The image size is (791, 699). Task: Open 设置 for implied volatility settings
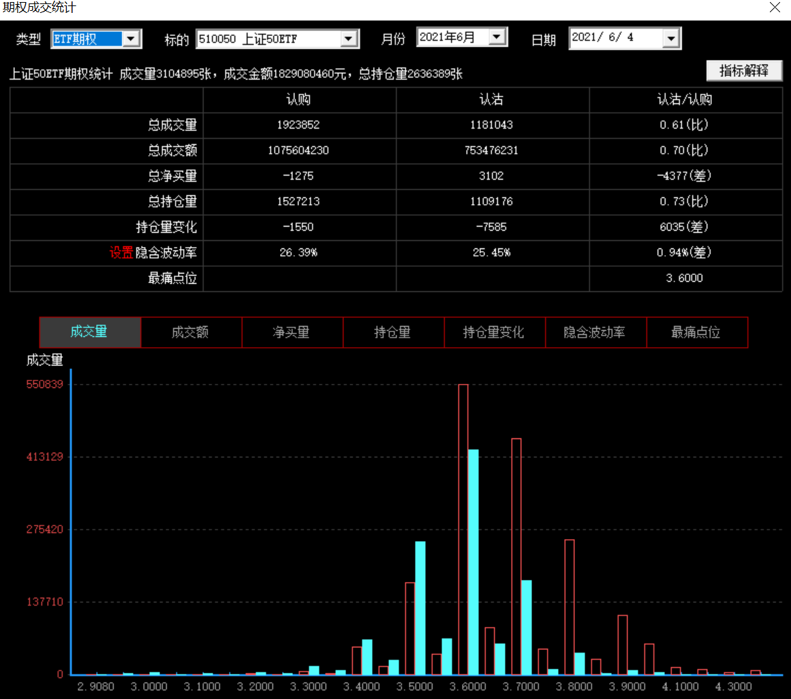121,252
